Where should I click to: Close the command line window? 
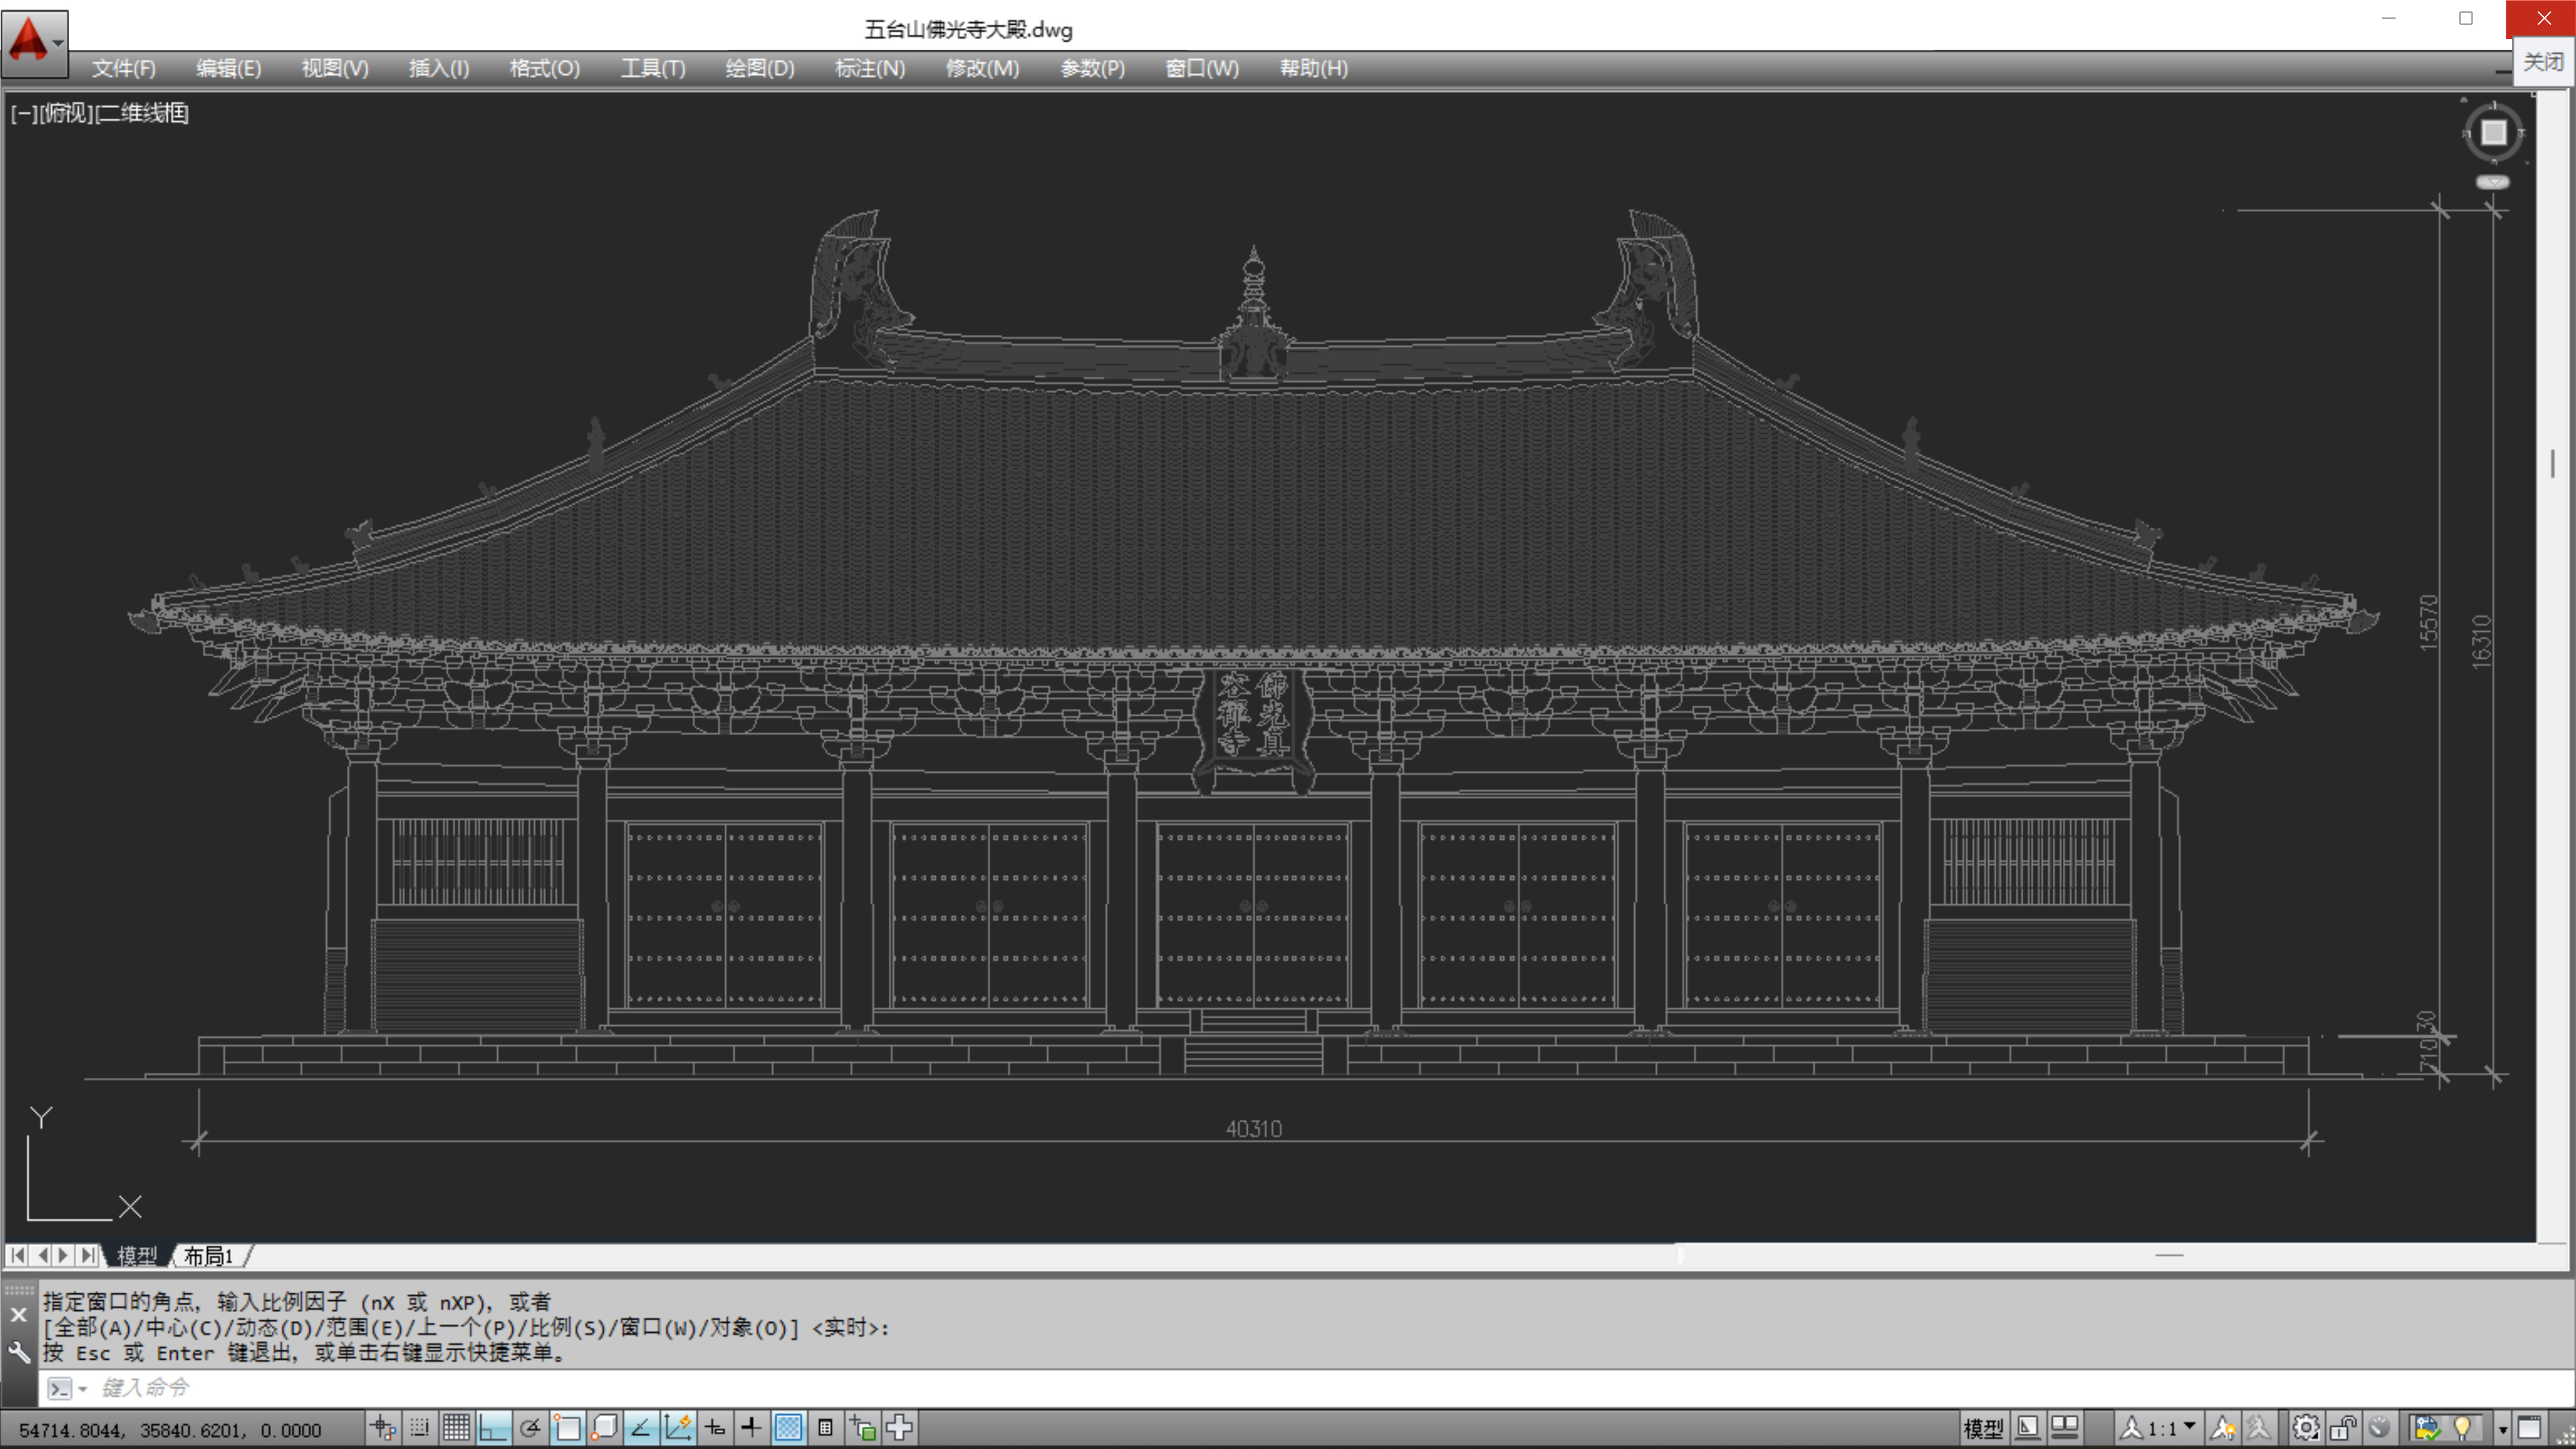(x=19, y=1315)
